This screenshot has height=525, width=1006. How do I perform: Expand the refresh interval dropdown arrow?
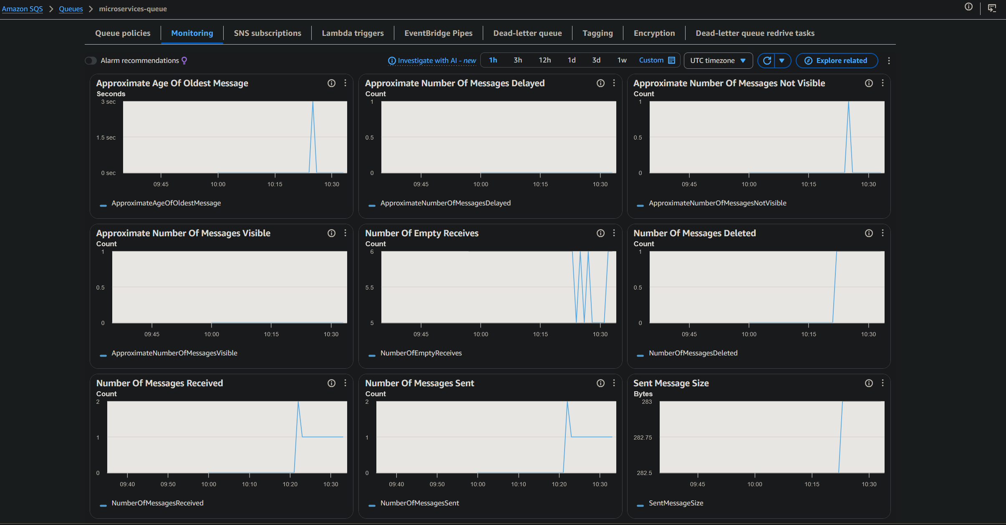[x=782, y=61]
